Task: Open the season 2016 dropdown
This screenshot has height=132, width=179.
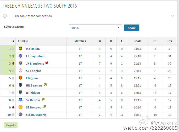Action: (x=96, y=28)
